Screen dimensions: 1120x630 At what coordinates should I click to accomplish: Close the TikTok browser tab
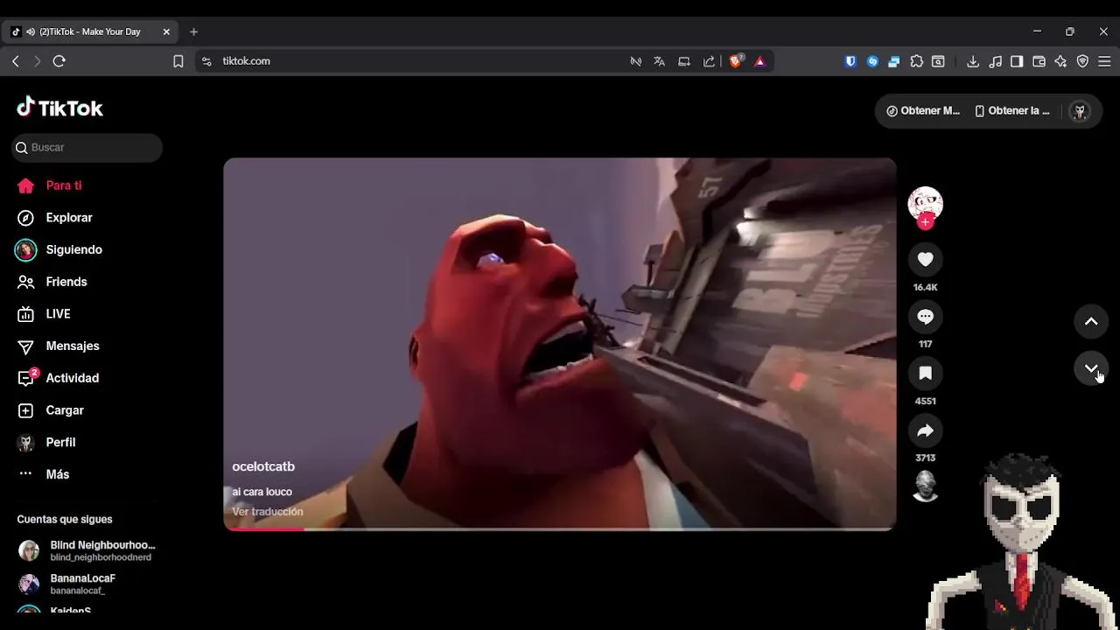166,31
